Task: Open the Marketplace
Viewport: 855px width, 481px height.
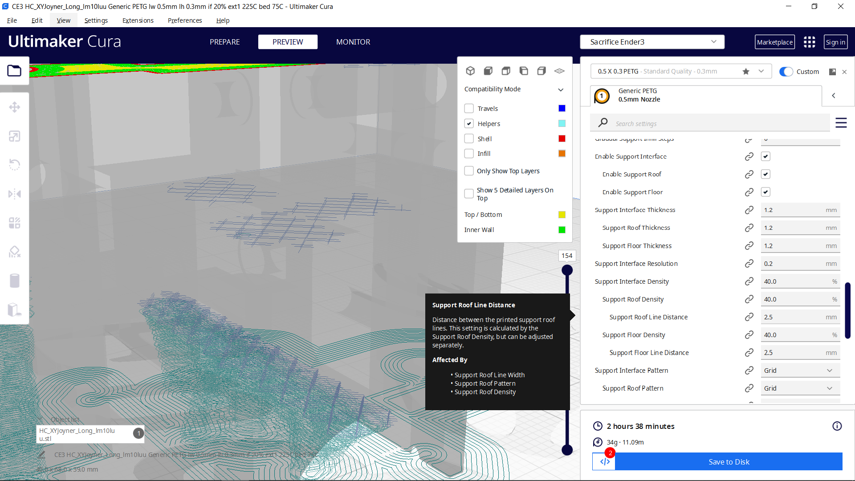Action: click(775, 42)
